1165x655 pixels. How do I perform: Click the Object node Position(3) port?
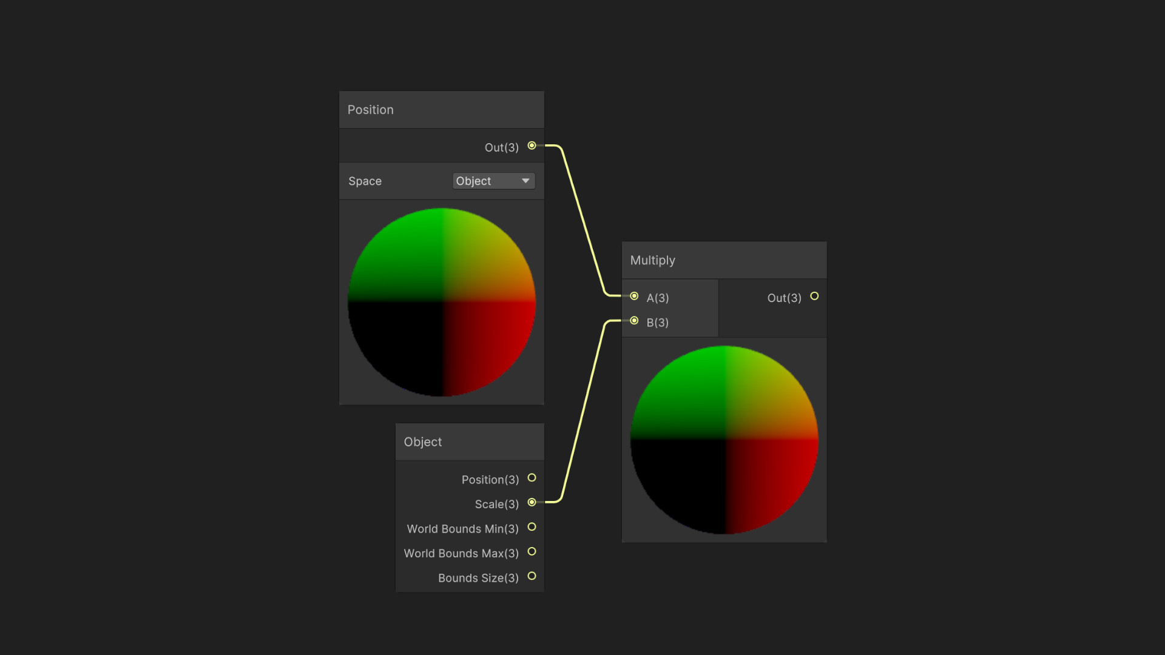532,478
